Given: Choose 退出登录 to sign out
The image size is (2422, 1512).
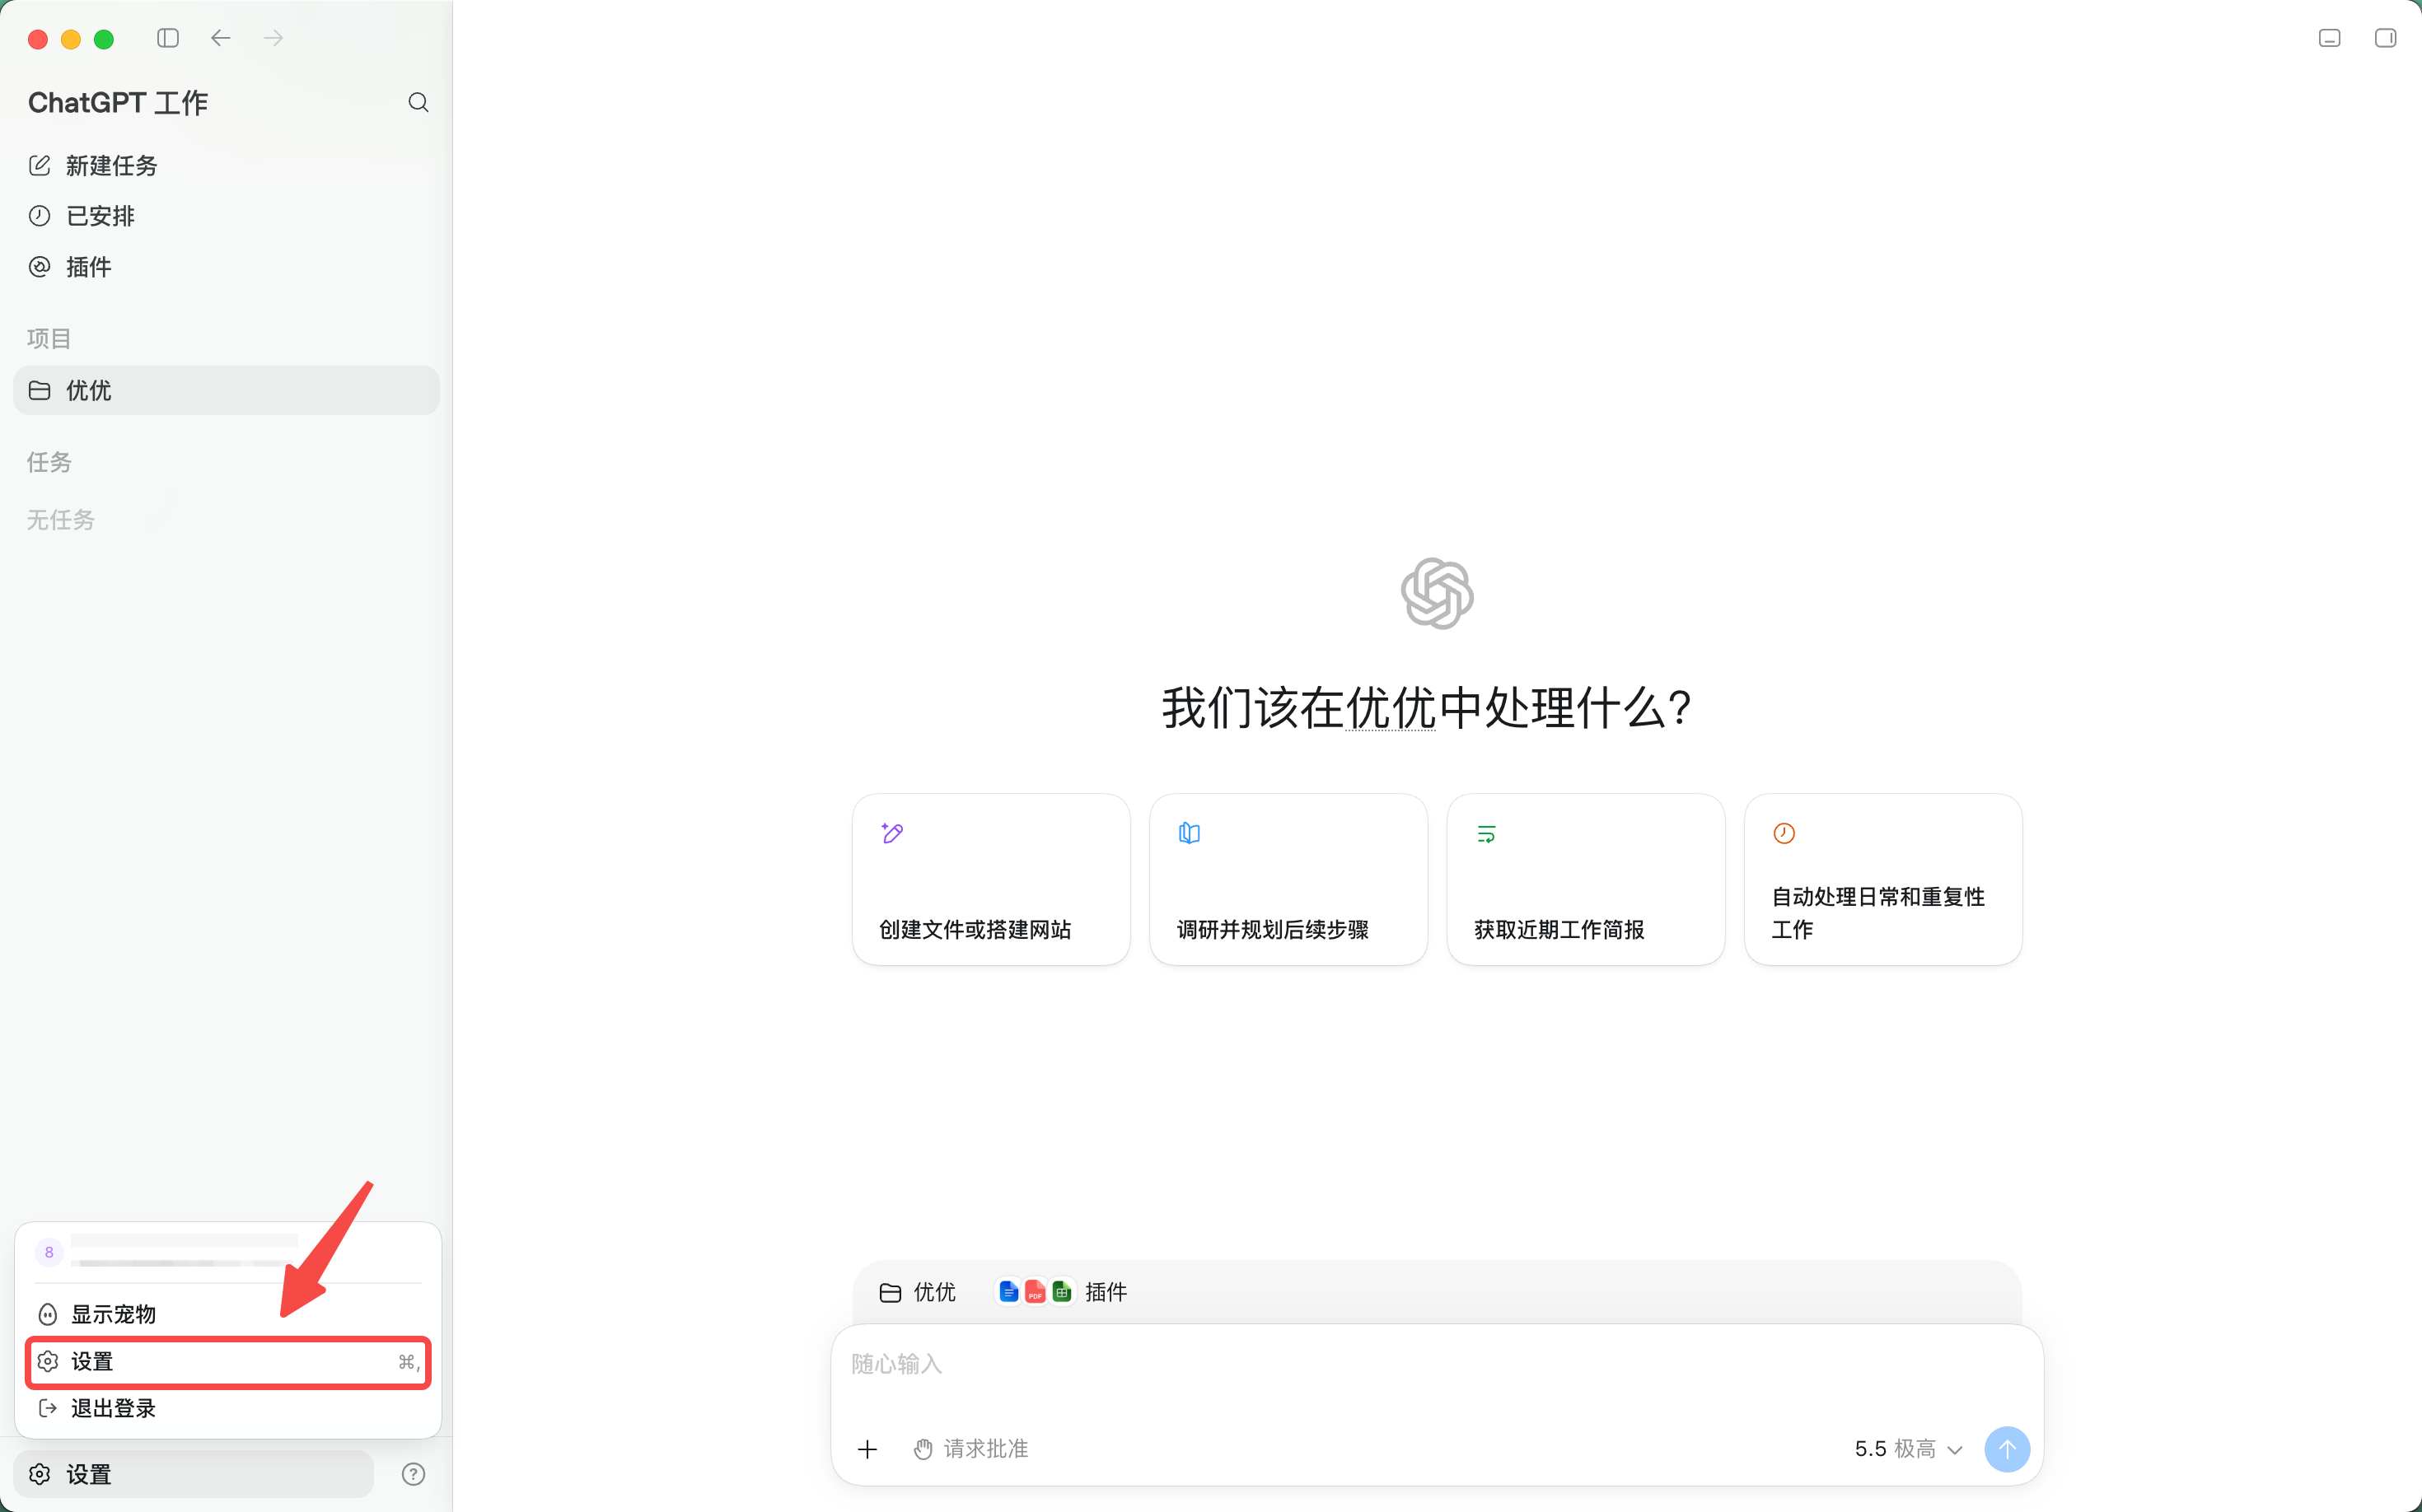Looking at the screenshot, I should [x=228, y=1409].
